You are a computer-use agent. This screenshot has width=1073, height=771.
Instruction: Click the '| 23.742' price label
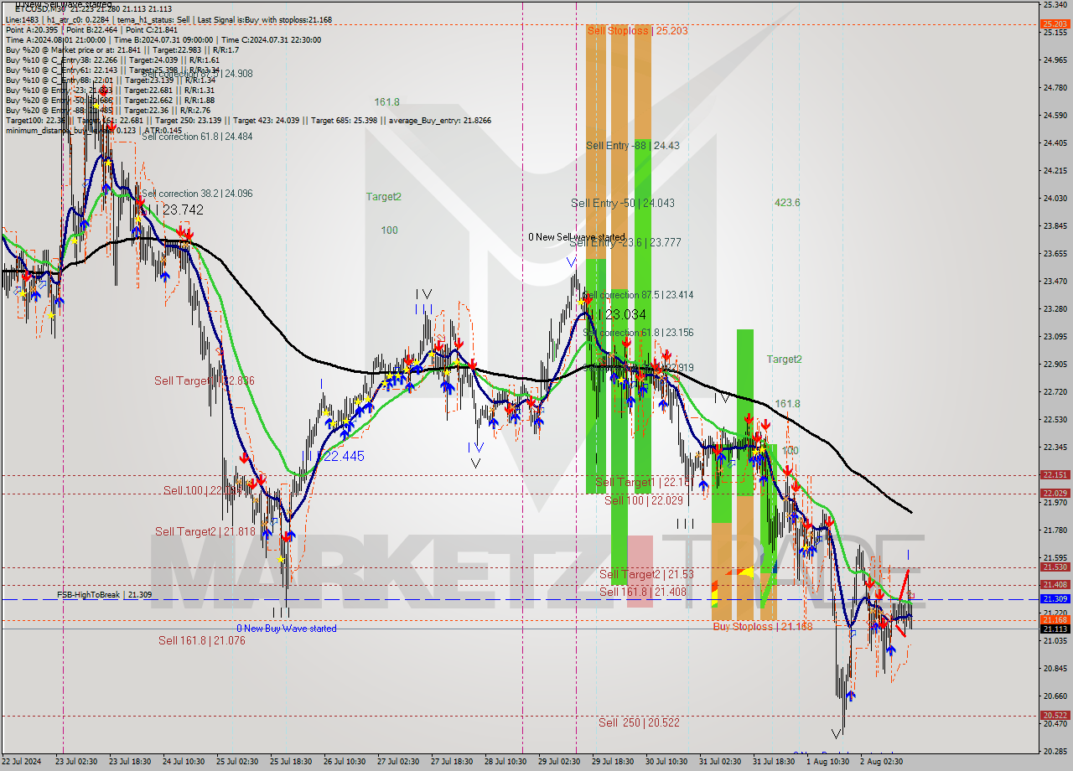tap(178, 210)
